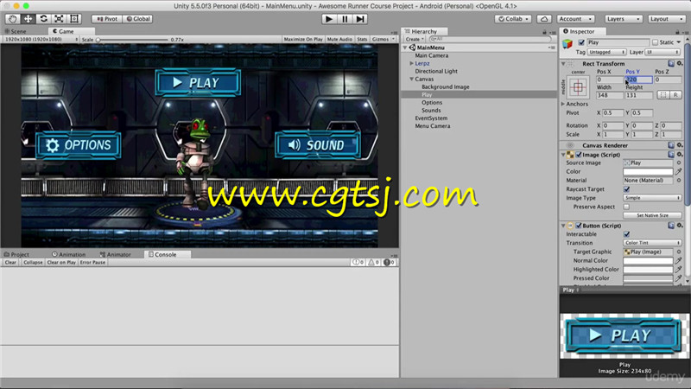Click the Image Color eyedropper
This screenshot has width=691, height=389.
tap(679, 171)
